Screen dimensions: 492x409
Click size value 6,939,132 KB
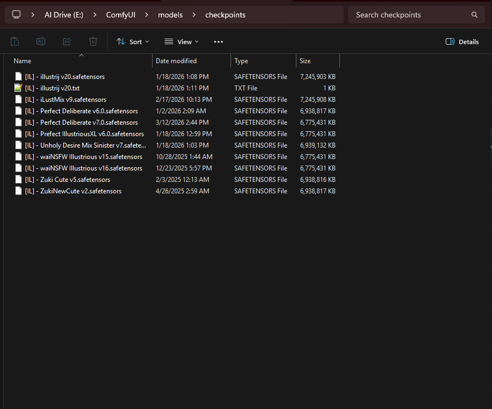(318, 145)
